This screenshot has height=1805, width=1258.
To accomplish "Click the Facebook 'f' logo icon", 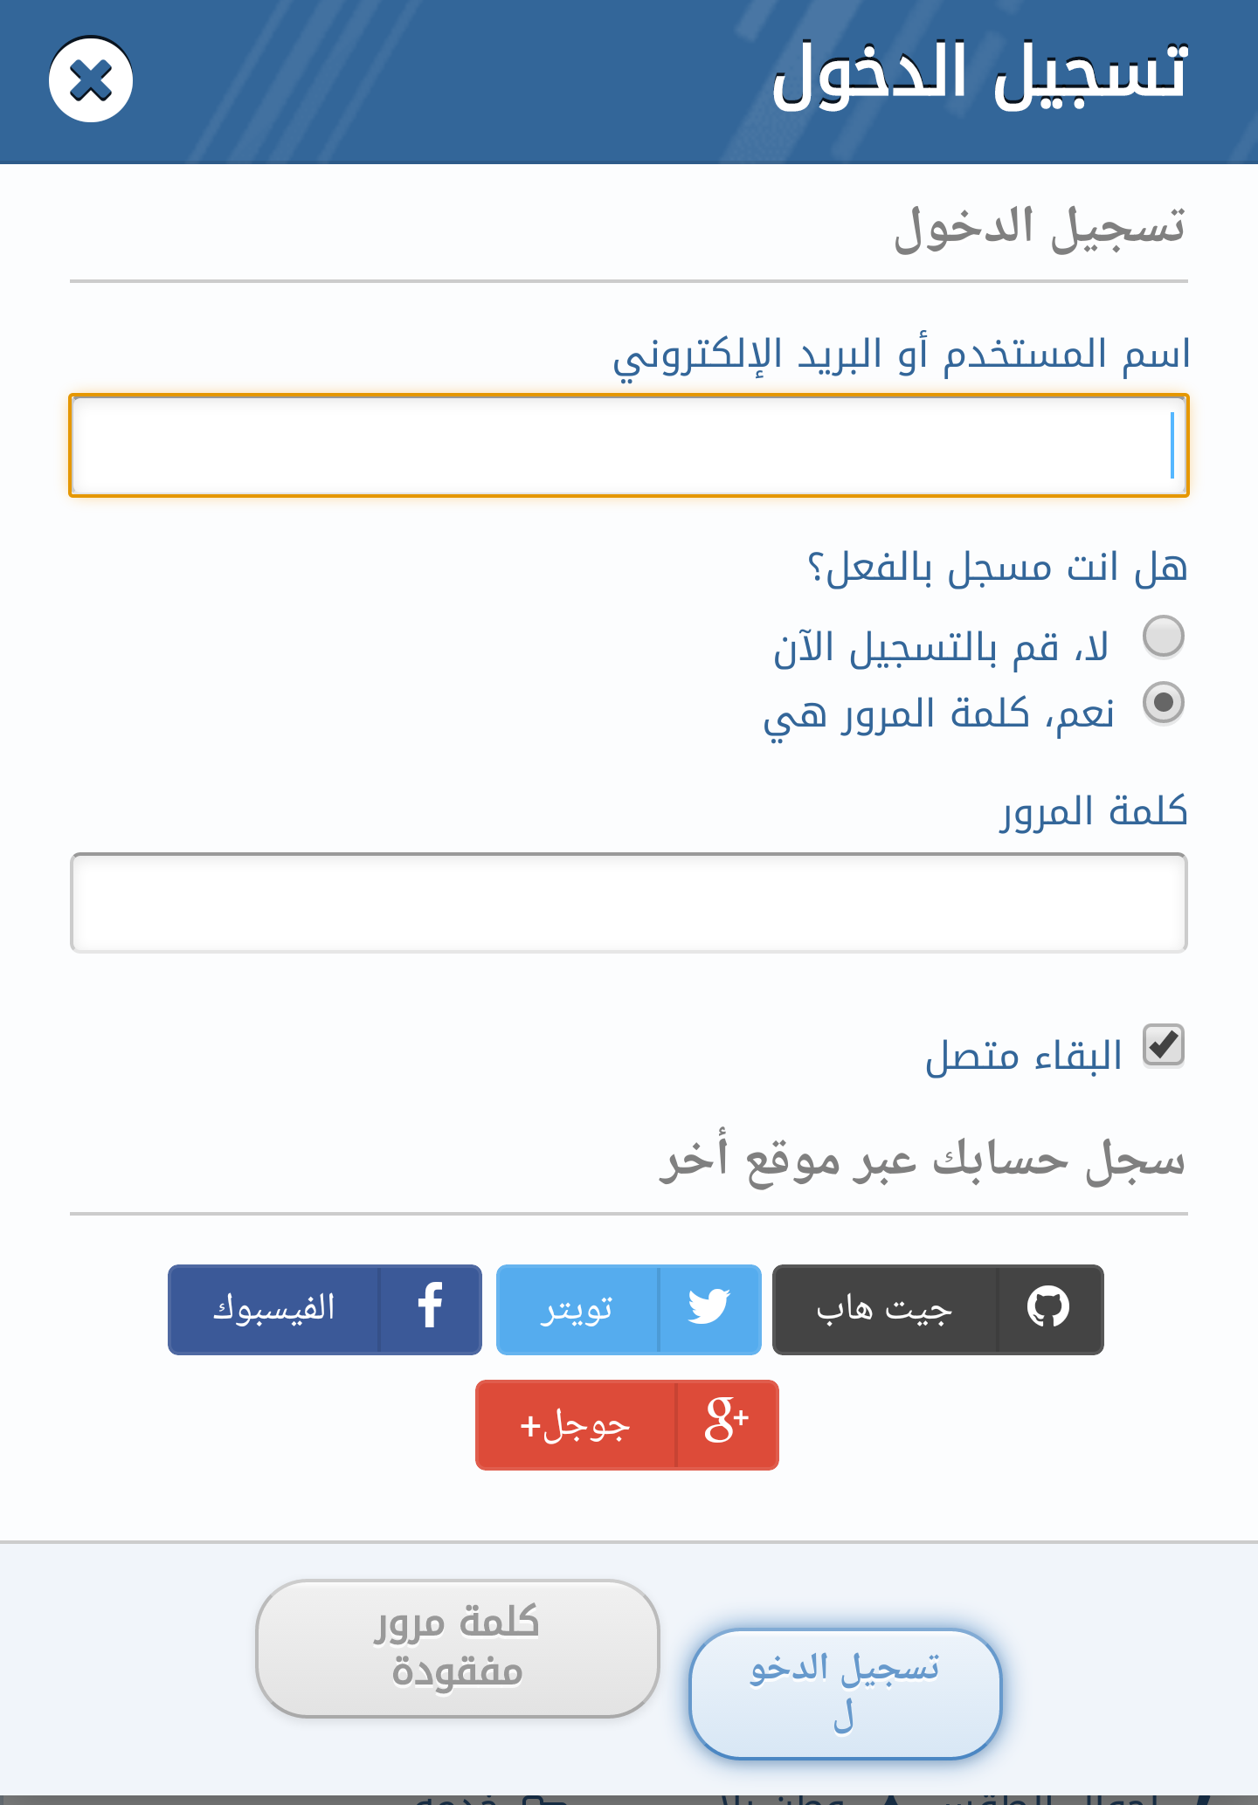I will click(x=430, y=1307).
